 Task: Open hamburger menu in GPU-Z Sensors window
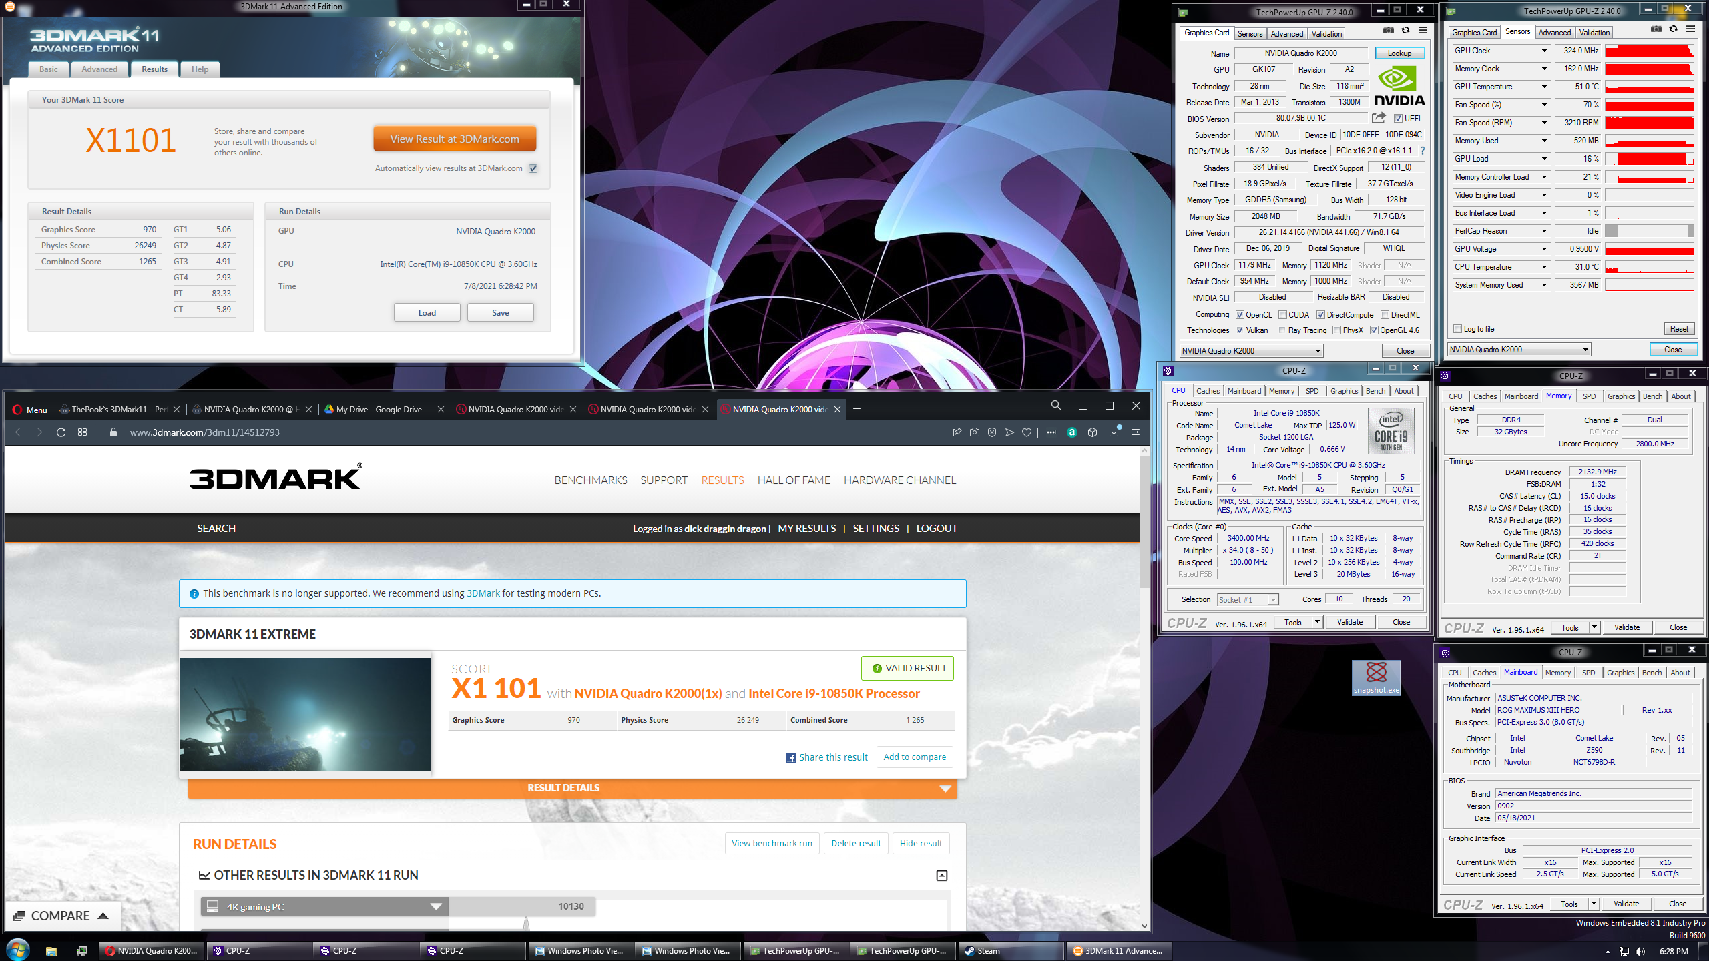(1691, 29)
